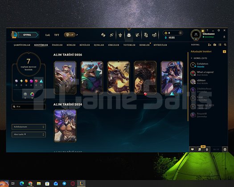234x187 pixels.
Task: Open the help question mark icon
Action: pos(207,30)
